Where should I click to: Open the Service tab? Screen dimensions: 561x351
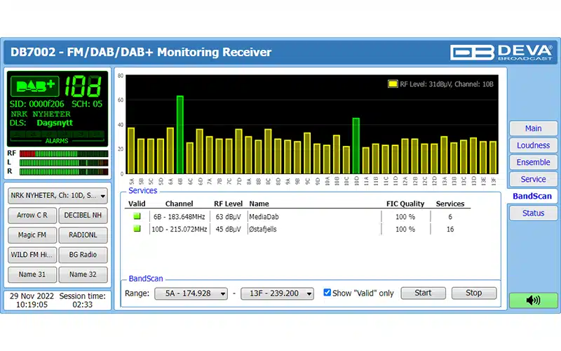pos(533,179)
